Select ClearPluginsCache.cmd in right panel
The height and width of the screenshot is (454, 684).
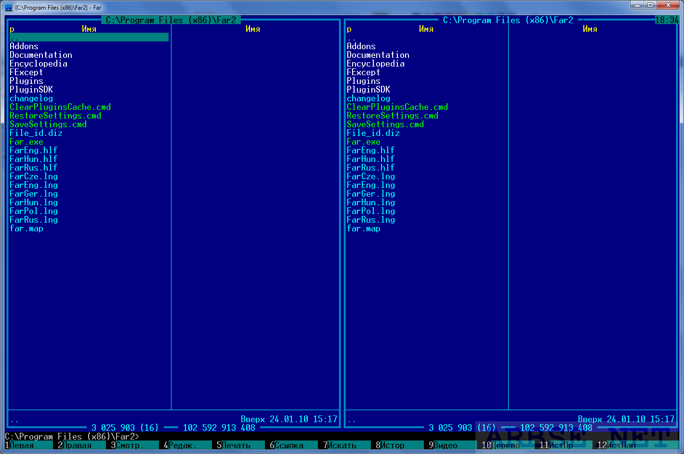(x=397, y=107)
